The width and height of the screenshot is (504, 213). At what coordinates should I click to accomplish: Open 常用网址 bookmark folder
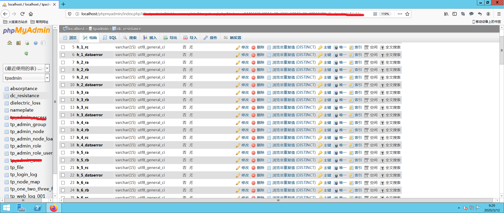click(39, 22)
